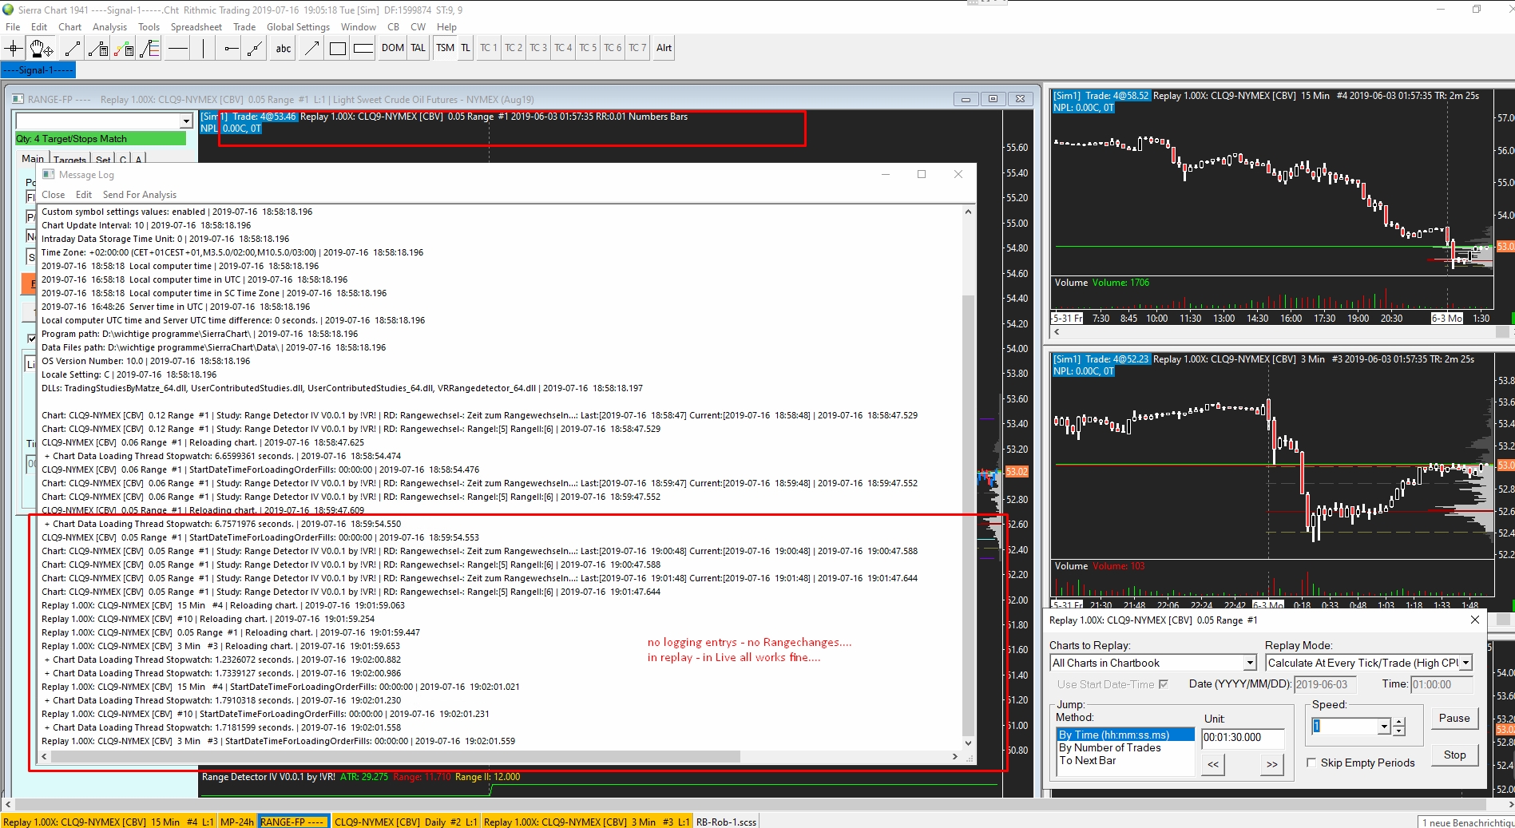Choose the horizontal line tool
1515x828 pixels.
click(178, 49)
